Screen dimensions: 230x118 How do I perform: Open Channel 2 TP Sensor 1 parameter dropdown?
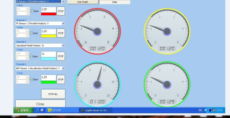click(63, 23)
